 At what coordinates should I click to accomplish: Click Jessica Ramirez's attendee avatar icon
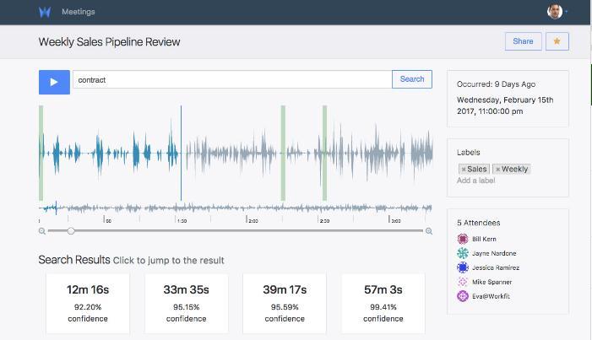462,267
